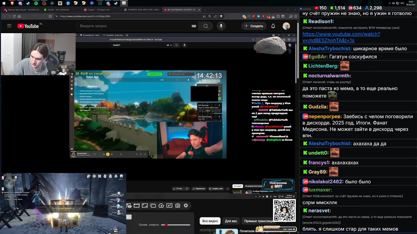Select the Для вас filter chip
Viewport: 417px width, 234px height.
(231, 221)
